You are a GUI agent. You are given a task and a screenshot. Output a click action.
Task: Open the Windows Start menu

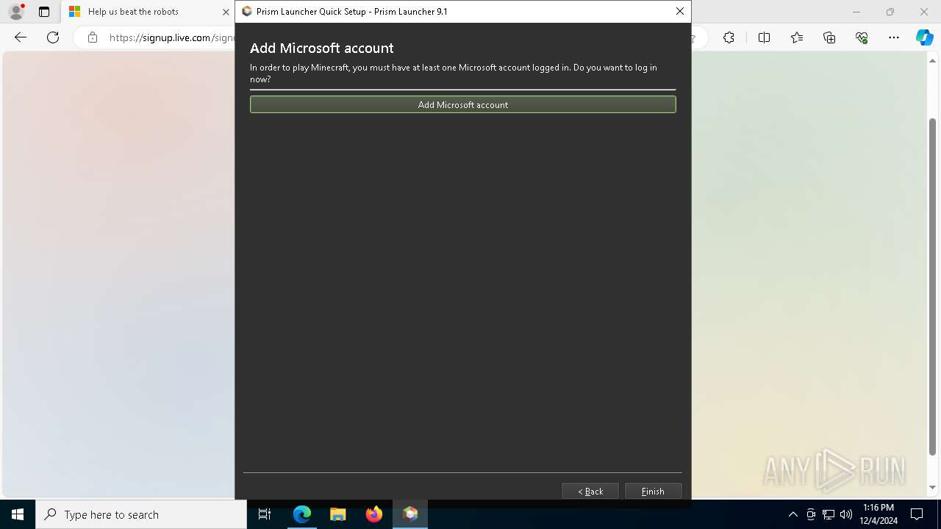(x=18, y=514)
